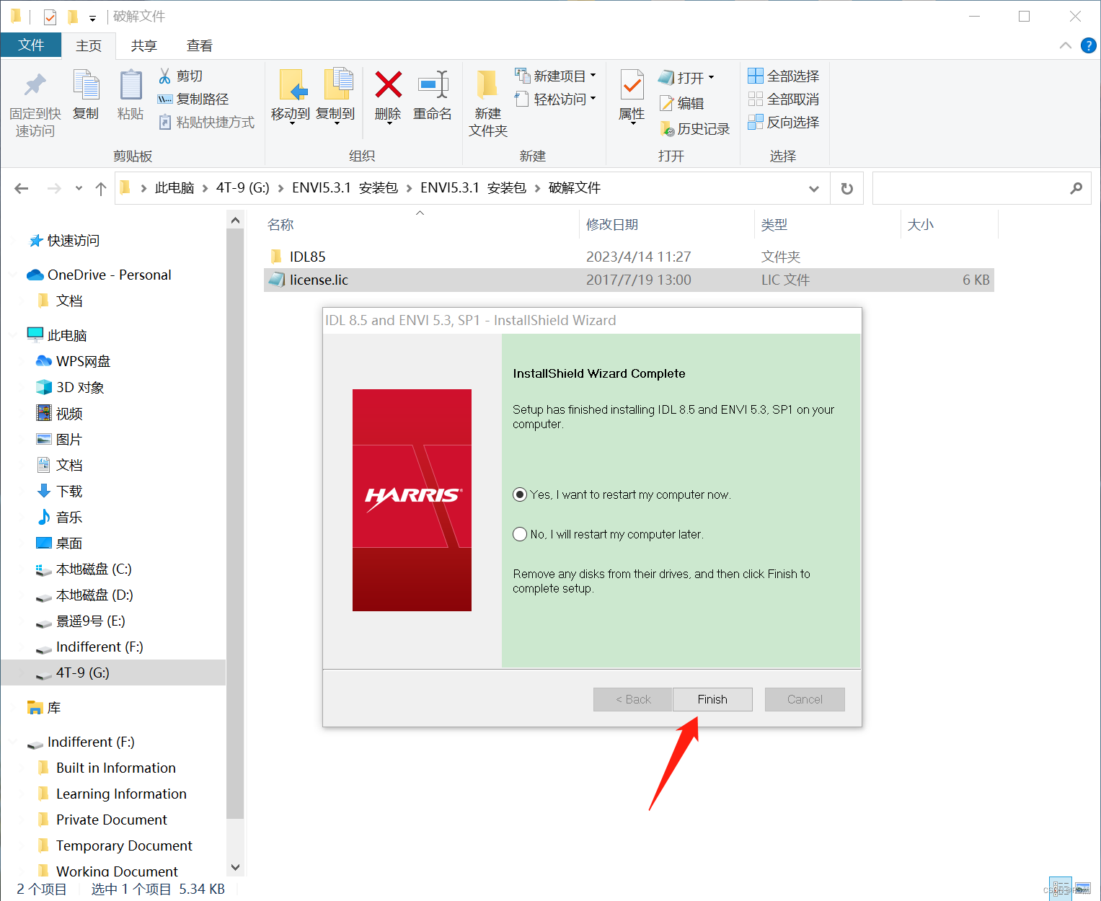Sort by 大小 (Size) column header
The image size is (1101, 901).
[x=921, y=225]
